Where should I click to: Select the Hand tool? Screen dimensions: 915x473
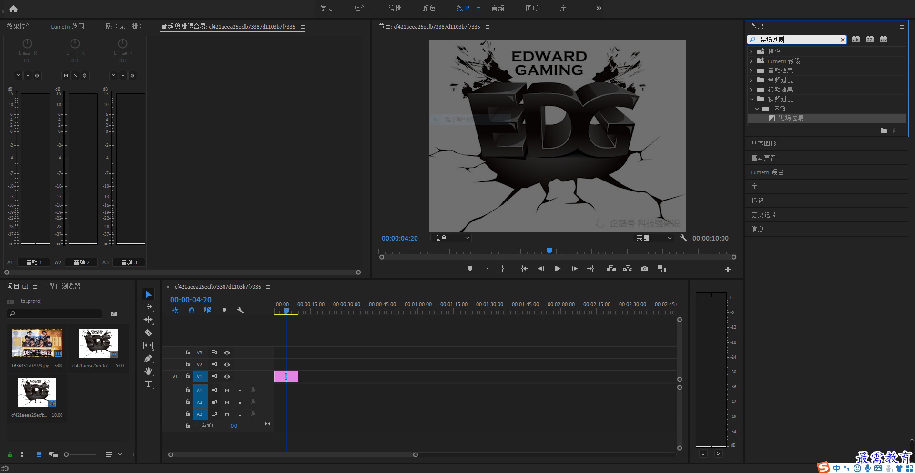click(x=148, y=371)
